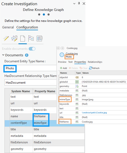Click the Add property button
This screenshot has width=127, height=153.
63,68
